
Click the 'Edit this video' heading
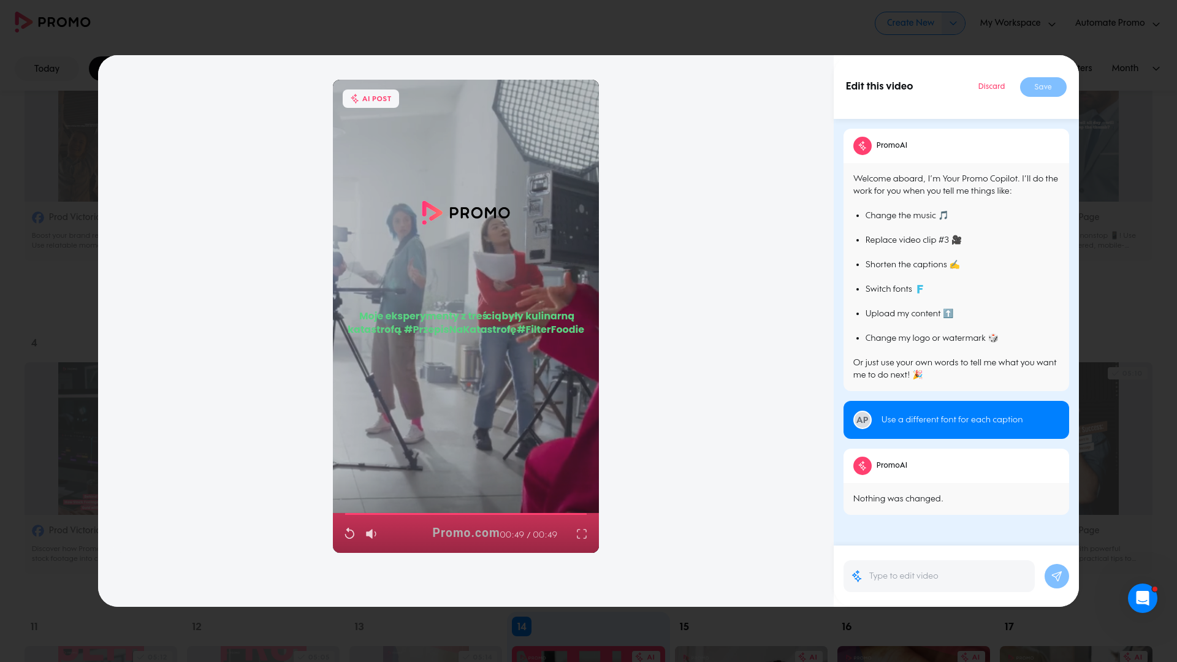point(879,86)
